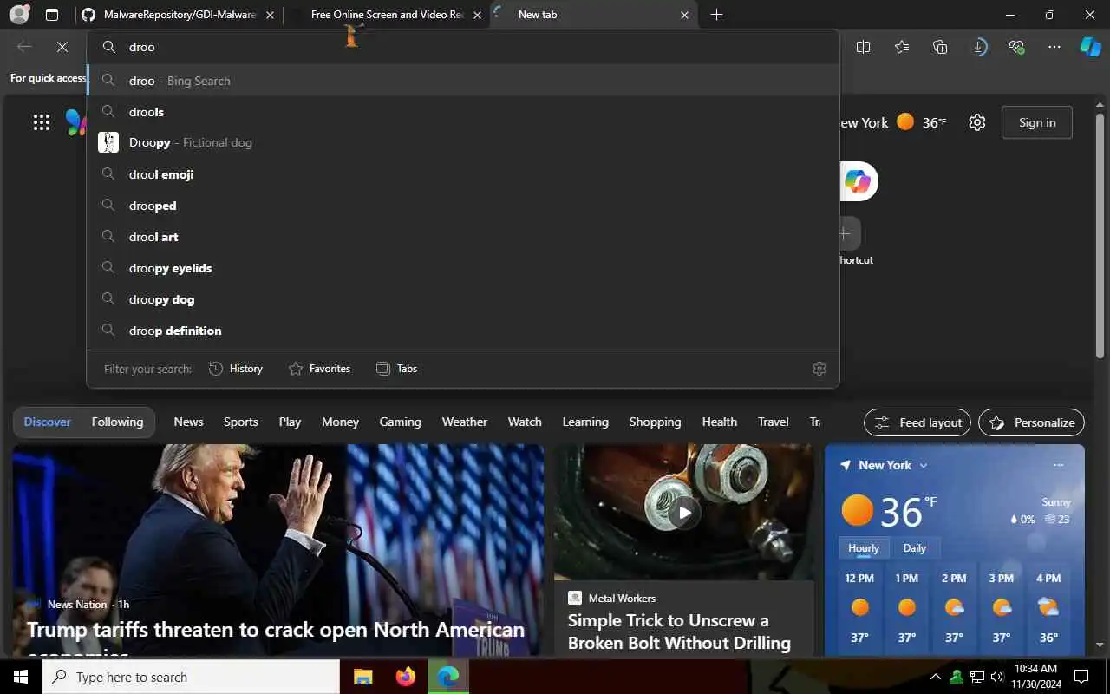Add a new shortcut with plus tile
This screenshot has width=1110, height=694.
pos(846,233)
